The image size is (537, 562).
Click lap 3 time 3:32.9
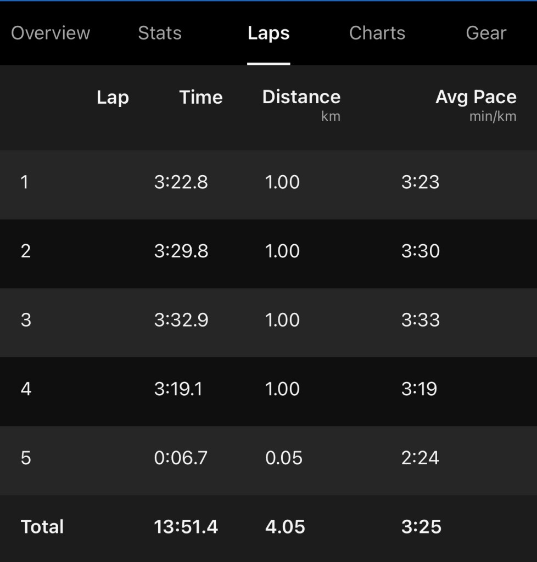181,320
